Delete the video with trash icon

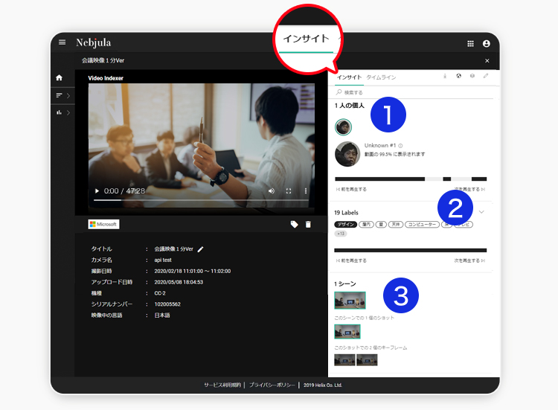pyautogui.click(x=308, y=224)
